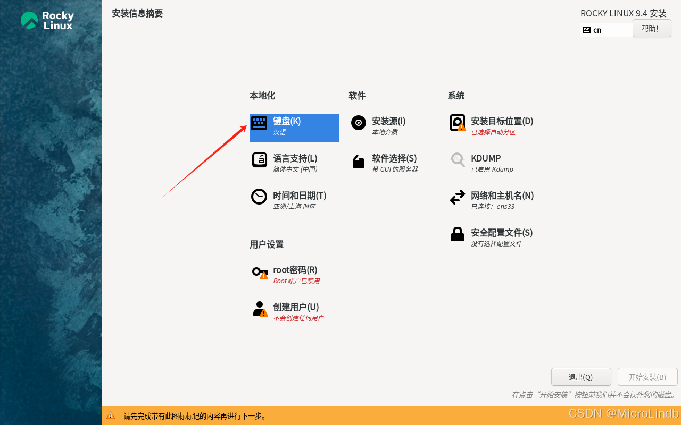Open root密码(R) settings

tap(295, 270)
